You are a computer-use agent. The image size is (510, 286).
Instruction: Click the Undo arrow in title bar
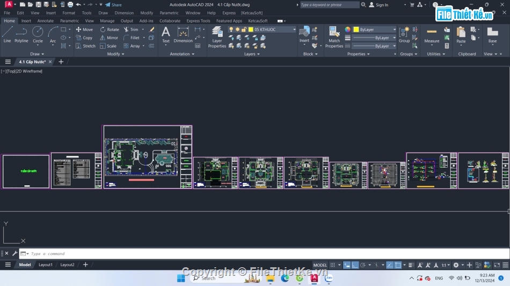pyautogui.click(x=78, y=4)
